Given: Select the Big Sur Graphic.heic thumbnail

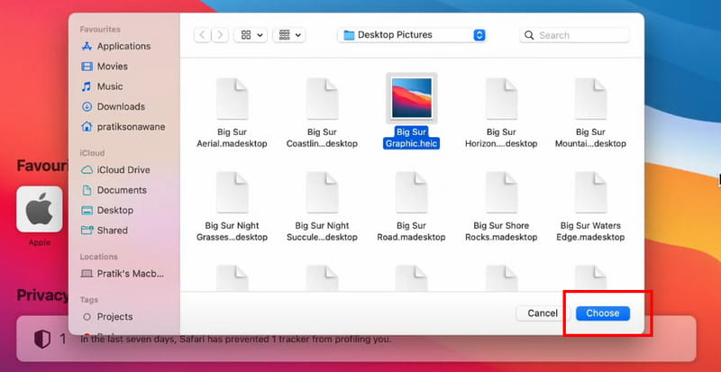Looking at the screenshot, I should 411,98.
